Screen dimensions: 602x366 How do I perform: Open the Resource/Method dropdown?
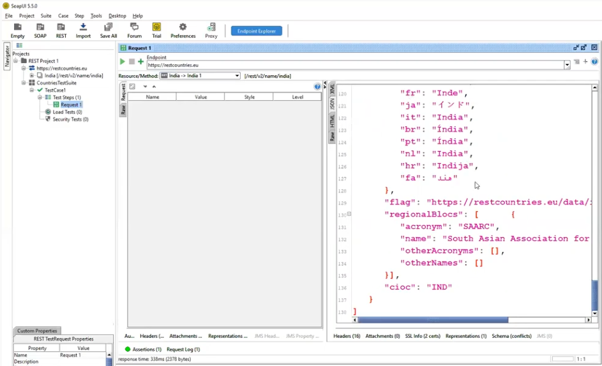pos(200,76)
